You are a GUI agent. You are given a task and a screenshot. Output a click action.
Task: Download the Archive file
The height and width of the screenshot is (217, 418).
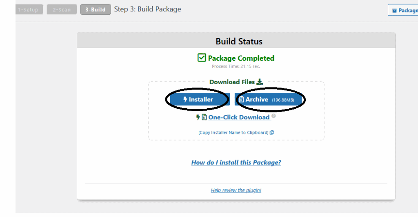pyautogui.click(x=268, y=99)
